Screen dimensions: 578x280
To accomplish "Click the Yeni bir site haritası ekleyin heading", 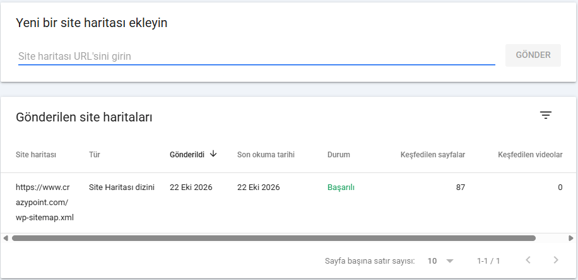I will point(91,23).
